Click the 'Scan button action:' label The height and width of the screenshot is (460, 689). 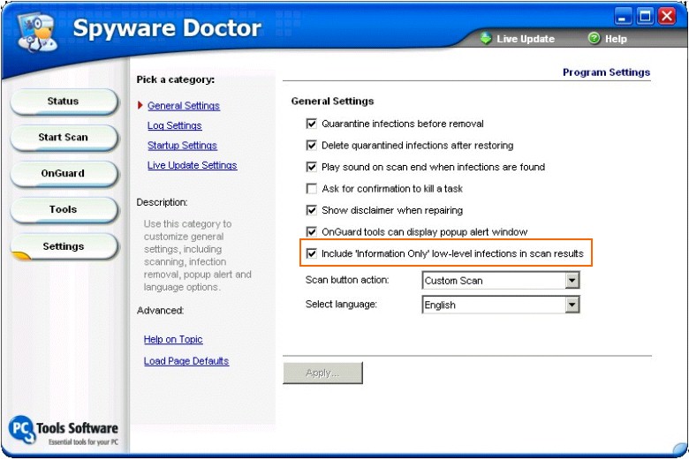click(x=347, y=280)
